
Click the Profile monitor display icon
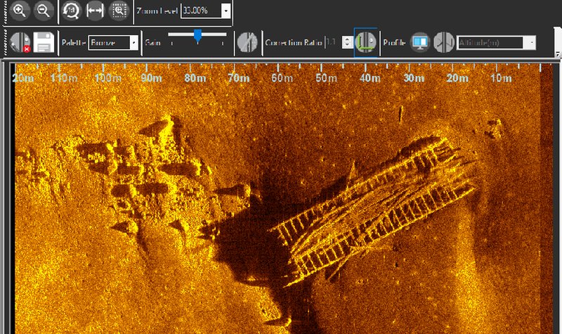point(420,42)
